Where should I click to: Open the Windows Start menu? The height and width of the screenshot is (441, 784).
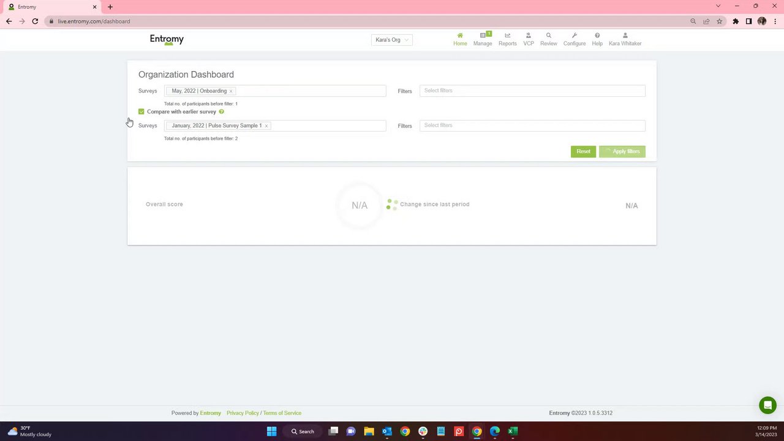tap(272, 431)
